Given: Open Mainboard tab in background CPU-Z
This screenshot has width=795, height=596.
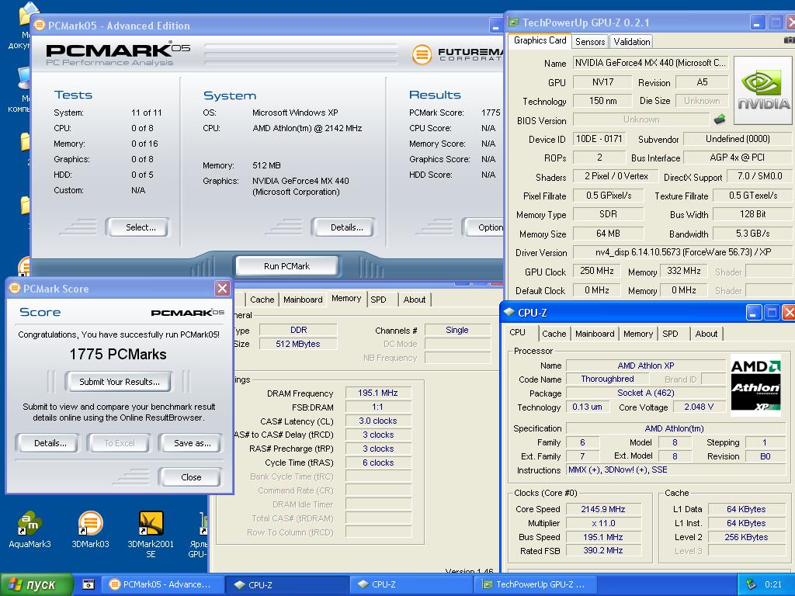Looking at the screenshot, I should [303, 300].
